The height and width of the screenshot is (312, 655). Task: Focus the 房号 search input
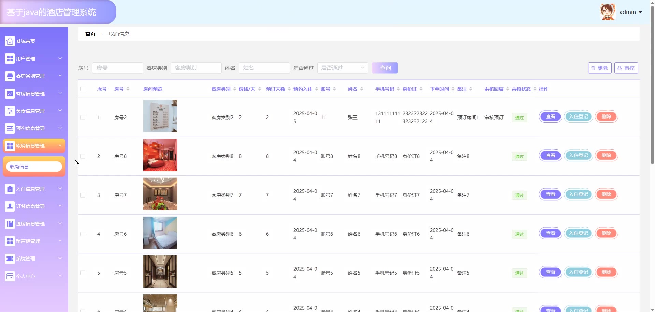118,68
